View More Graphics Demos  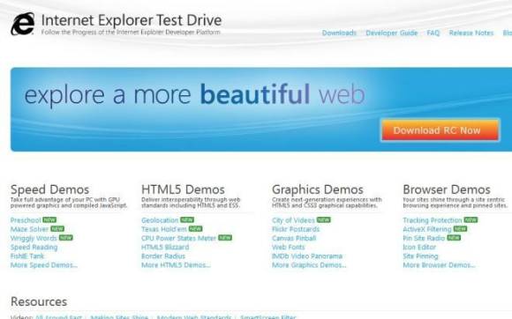[309, 265]
